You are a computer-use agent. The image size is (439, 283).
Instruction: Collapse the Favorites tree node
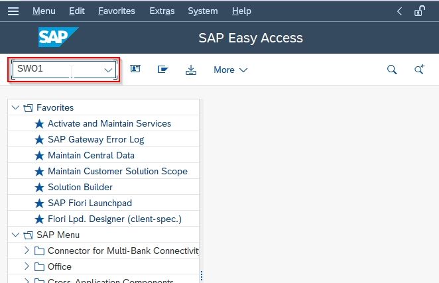[15, 107]
